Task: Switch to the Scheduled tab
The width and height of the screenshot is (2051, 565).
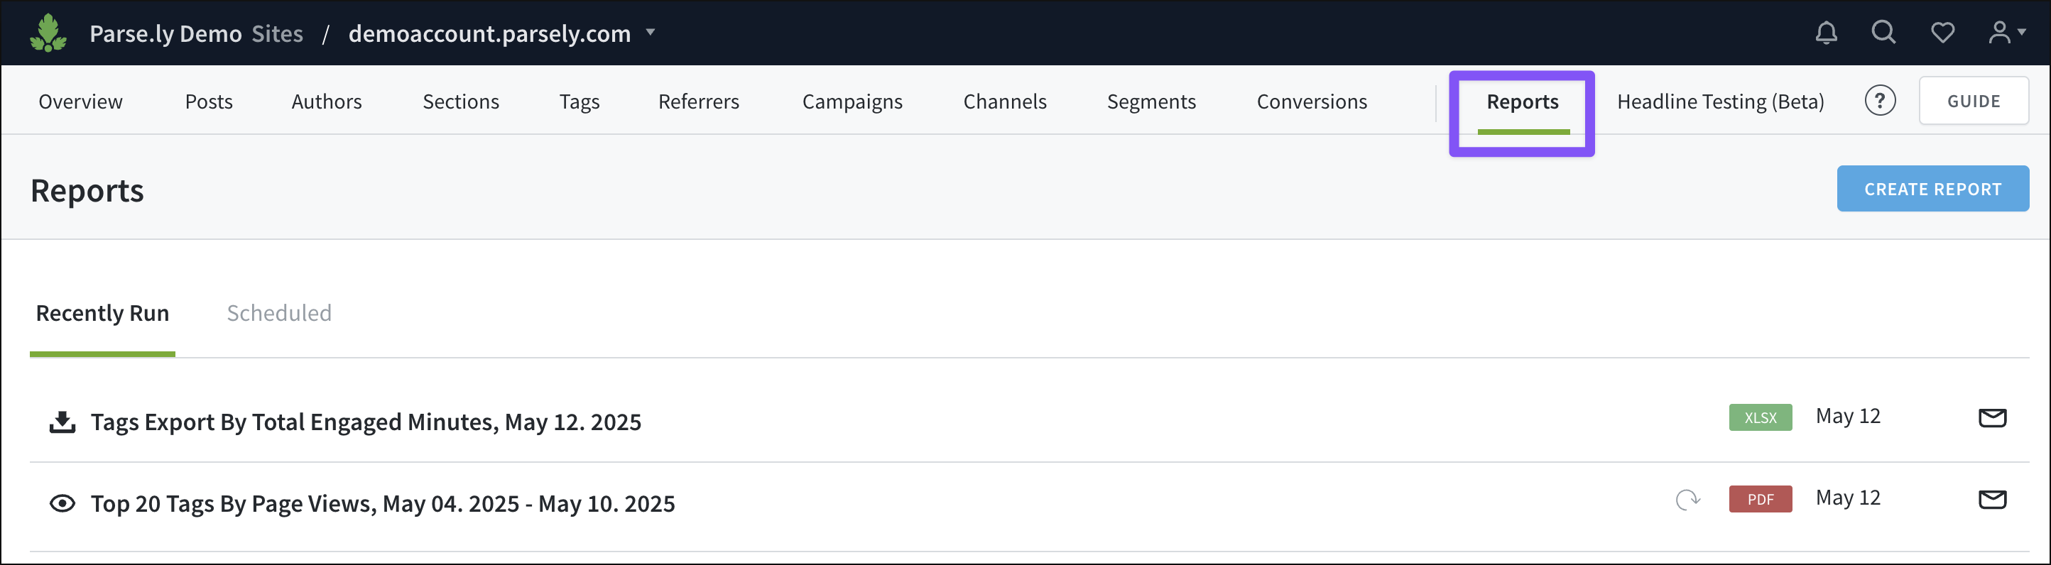Action: [x=280, y=314]
